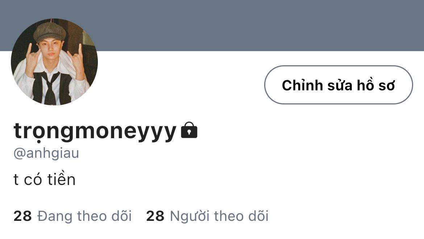Click the word "tiền" in the bio
This screenshot has width=424, height=239.
61,179
